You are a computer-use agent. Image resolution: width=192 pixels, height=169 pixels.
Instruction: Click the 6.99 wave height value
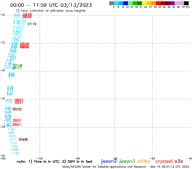[x=15, y=150]
